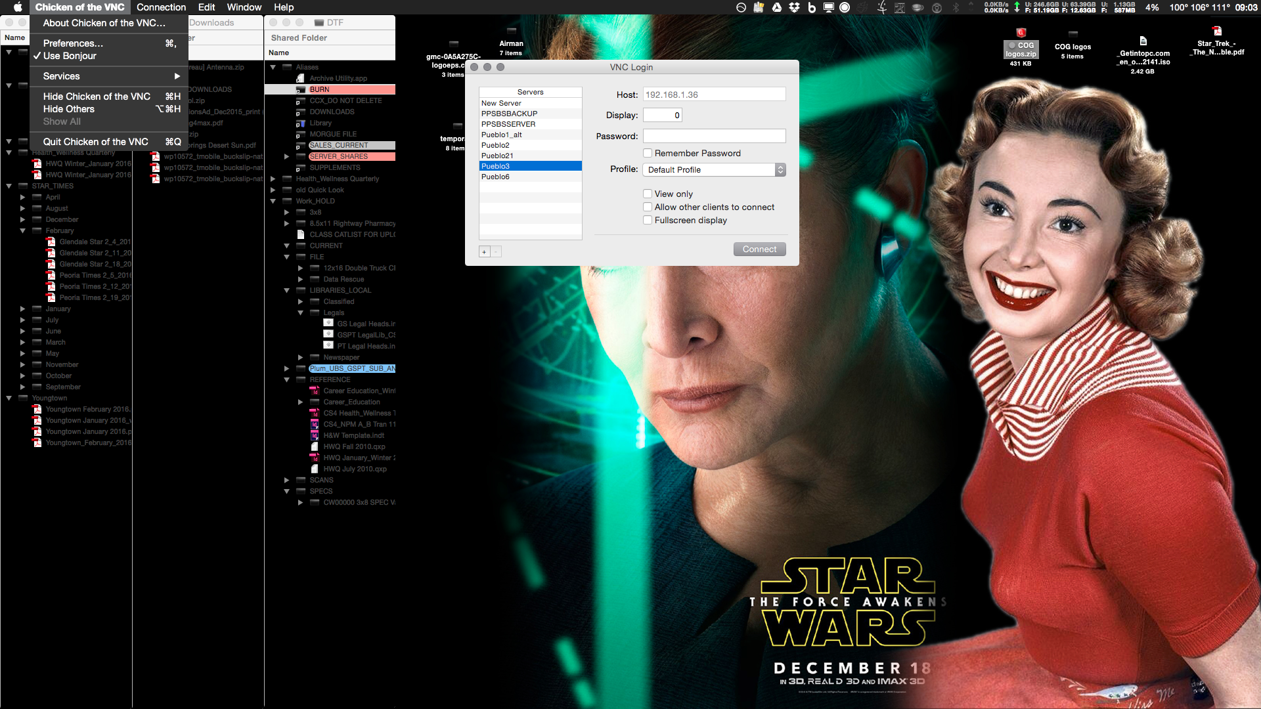The width and height of the screenshot is (1261, 709).
Task: Enable the Remember Password checkbox
Action: click(x=648, y=153)
